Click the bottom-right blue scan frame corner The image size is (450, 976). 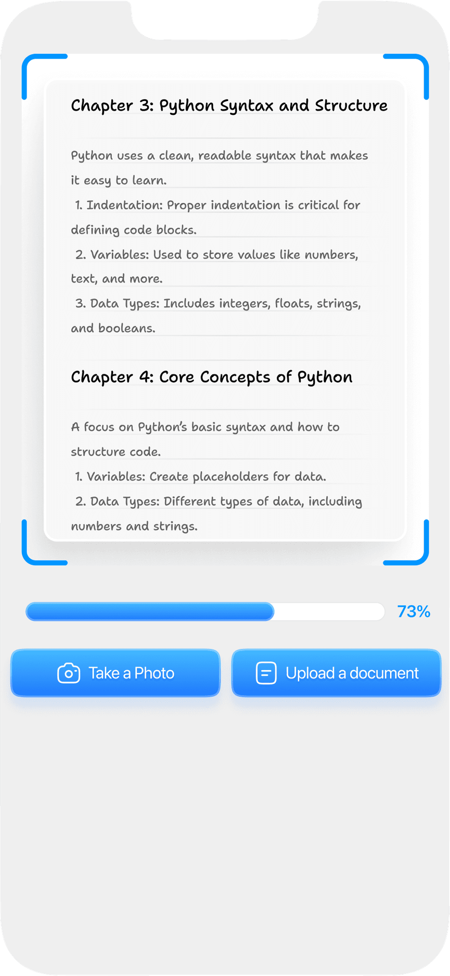[x=406, y=542]
